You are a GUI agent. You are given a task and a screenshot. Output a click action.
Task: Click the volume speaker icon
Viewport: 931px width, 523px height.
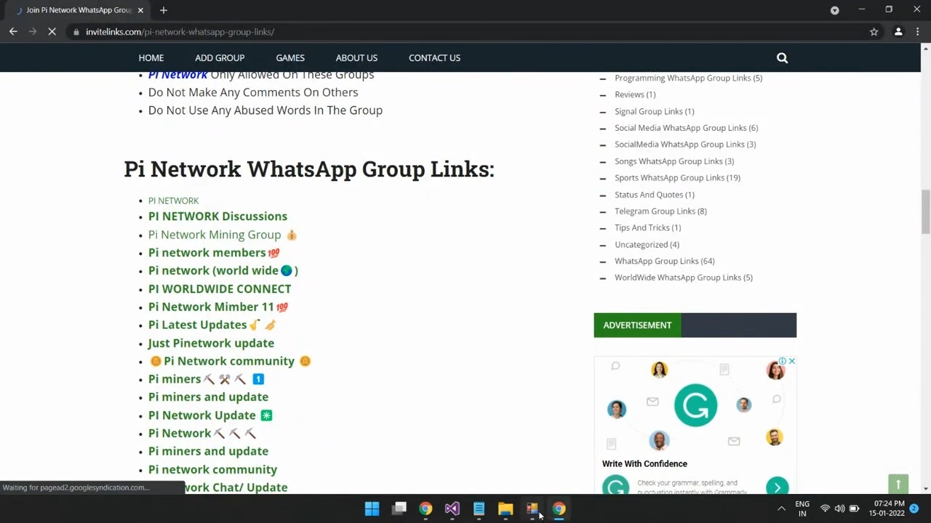839,508
